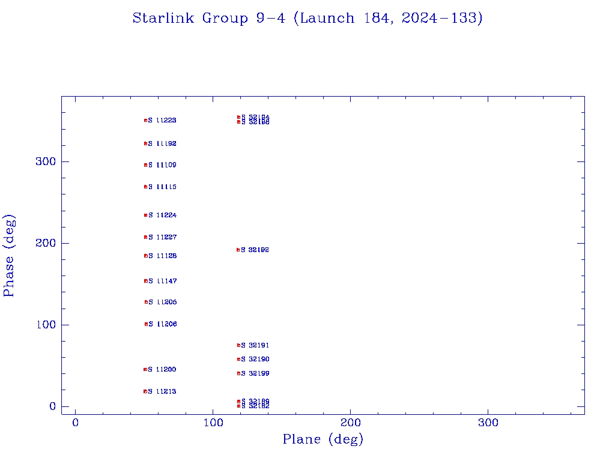The height and width of the screenshot is (461, 615).
Task: Click the '200' tick label on Phase axis
Action: (46, 243)
